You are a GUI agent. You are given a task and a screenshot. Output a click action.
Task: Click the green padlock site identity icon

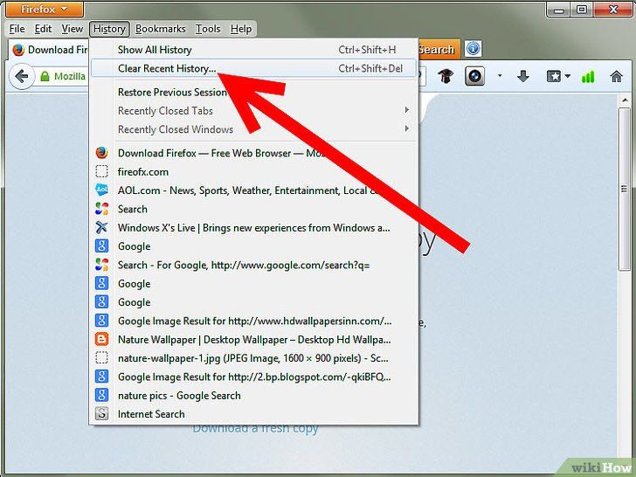[45, 76]
